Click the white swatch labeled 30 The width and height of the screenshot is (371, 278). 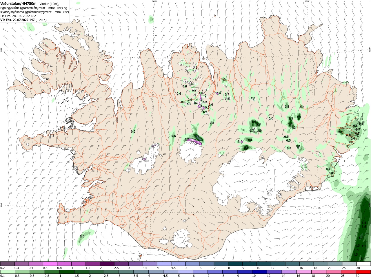pos(363,264)
